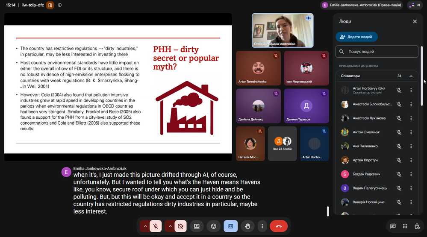Select Наталія Мос... participant tile
This screenshot has width=427, height=237.
[250, 143]
